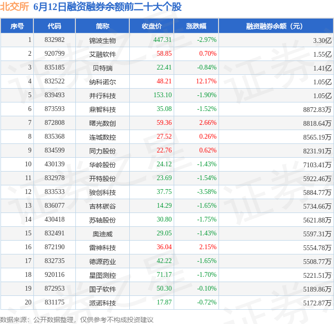Click the 贝特瑞 name cell
Image resolution: width=334 pixels, height=324 pixels.
coord(103,68)
